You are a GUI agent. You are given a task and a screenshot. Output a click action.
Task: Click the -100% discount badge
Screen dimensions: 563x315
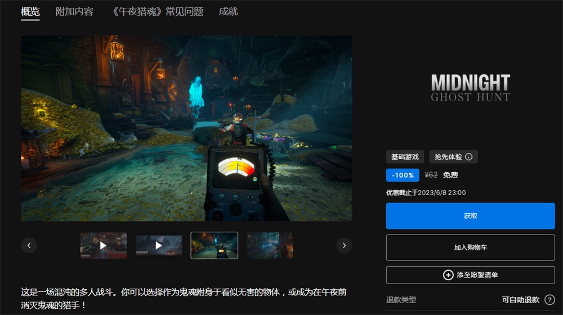403,175
